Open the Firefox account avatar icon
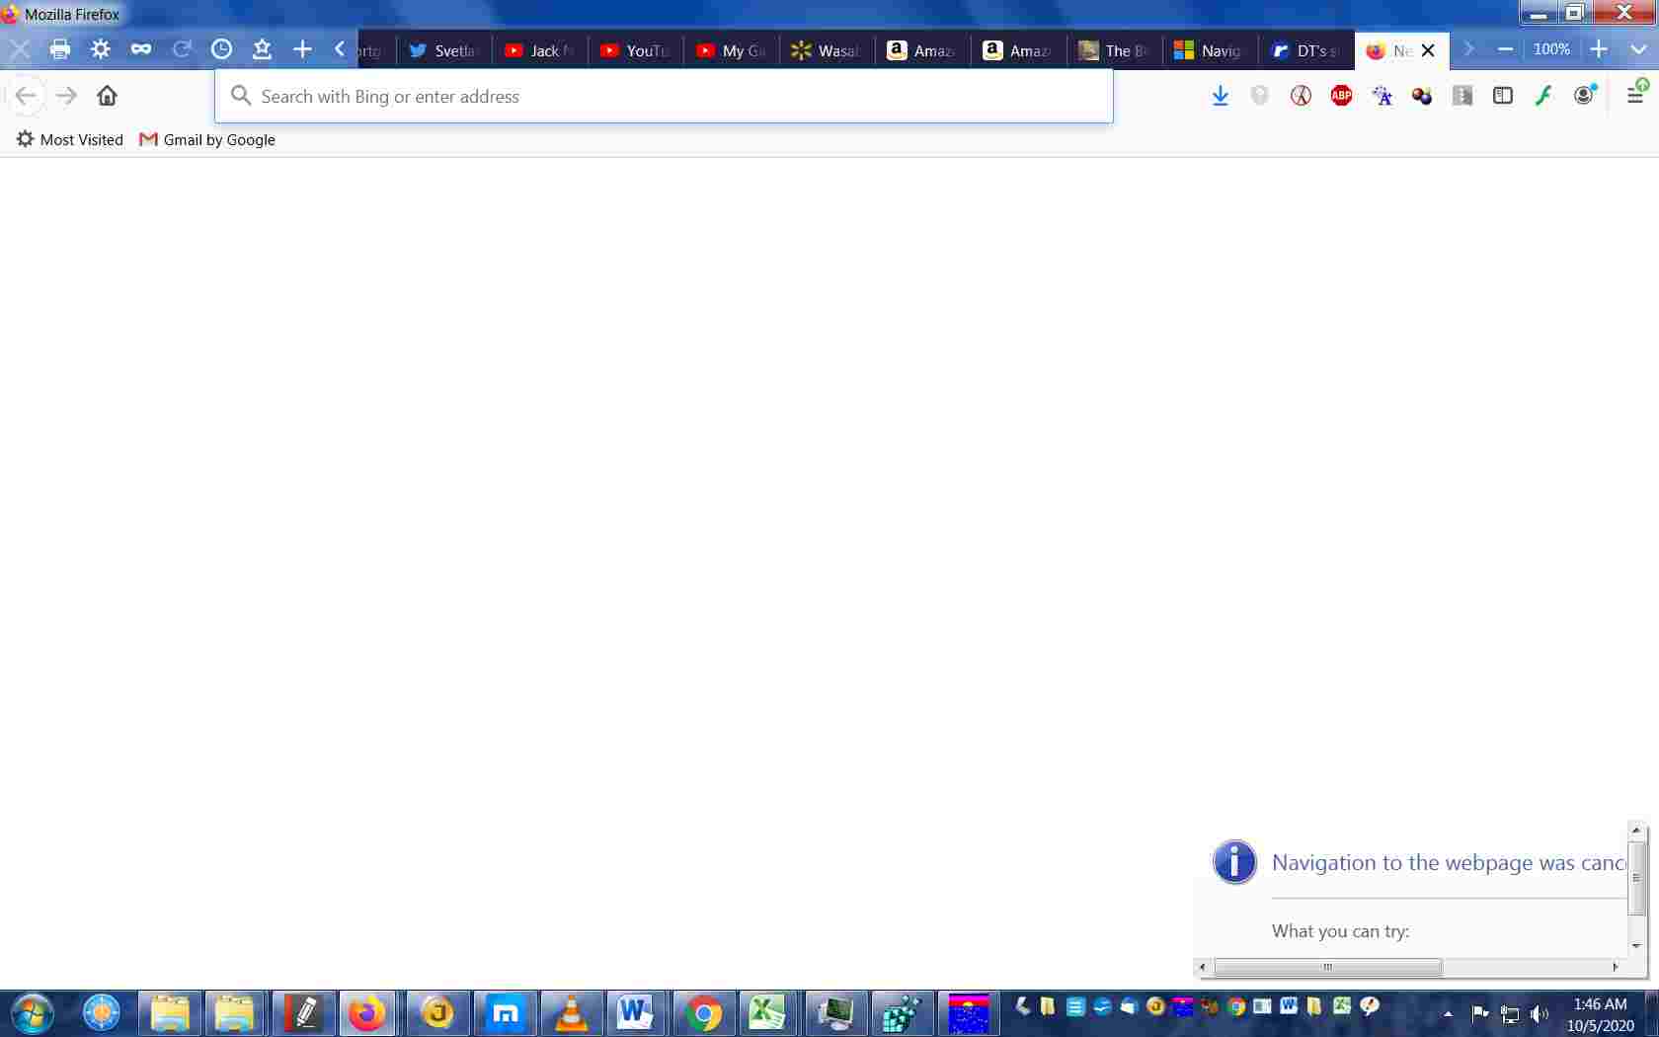The height and width of the screenshot is (1037, 1659). pyautogui.click(x=1584, y=95)
